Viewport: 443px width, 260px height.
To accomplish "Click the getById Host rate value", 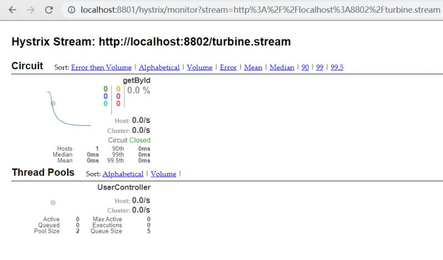I will point(141,120).
